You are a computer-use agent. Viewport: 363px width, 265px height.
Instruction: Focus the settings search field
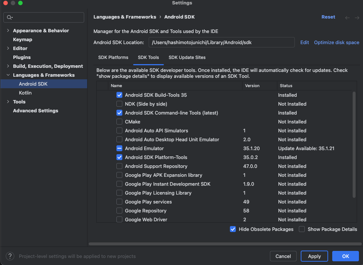(44, 17)
